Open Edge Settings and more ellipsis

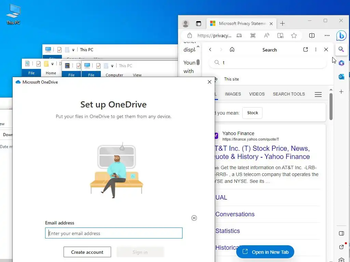327,35
